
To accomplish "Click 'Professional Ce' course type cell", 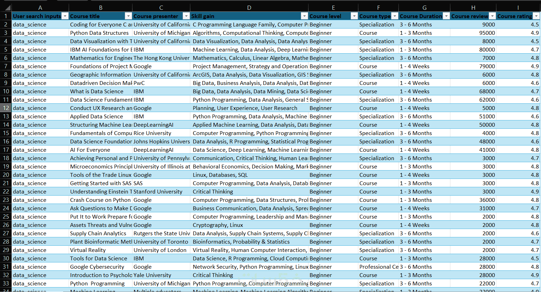I will [378, 267].
